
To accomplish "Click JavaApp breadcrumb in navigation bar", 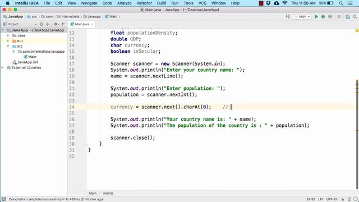I will pyautogui.click(x=13, y=16).
